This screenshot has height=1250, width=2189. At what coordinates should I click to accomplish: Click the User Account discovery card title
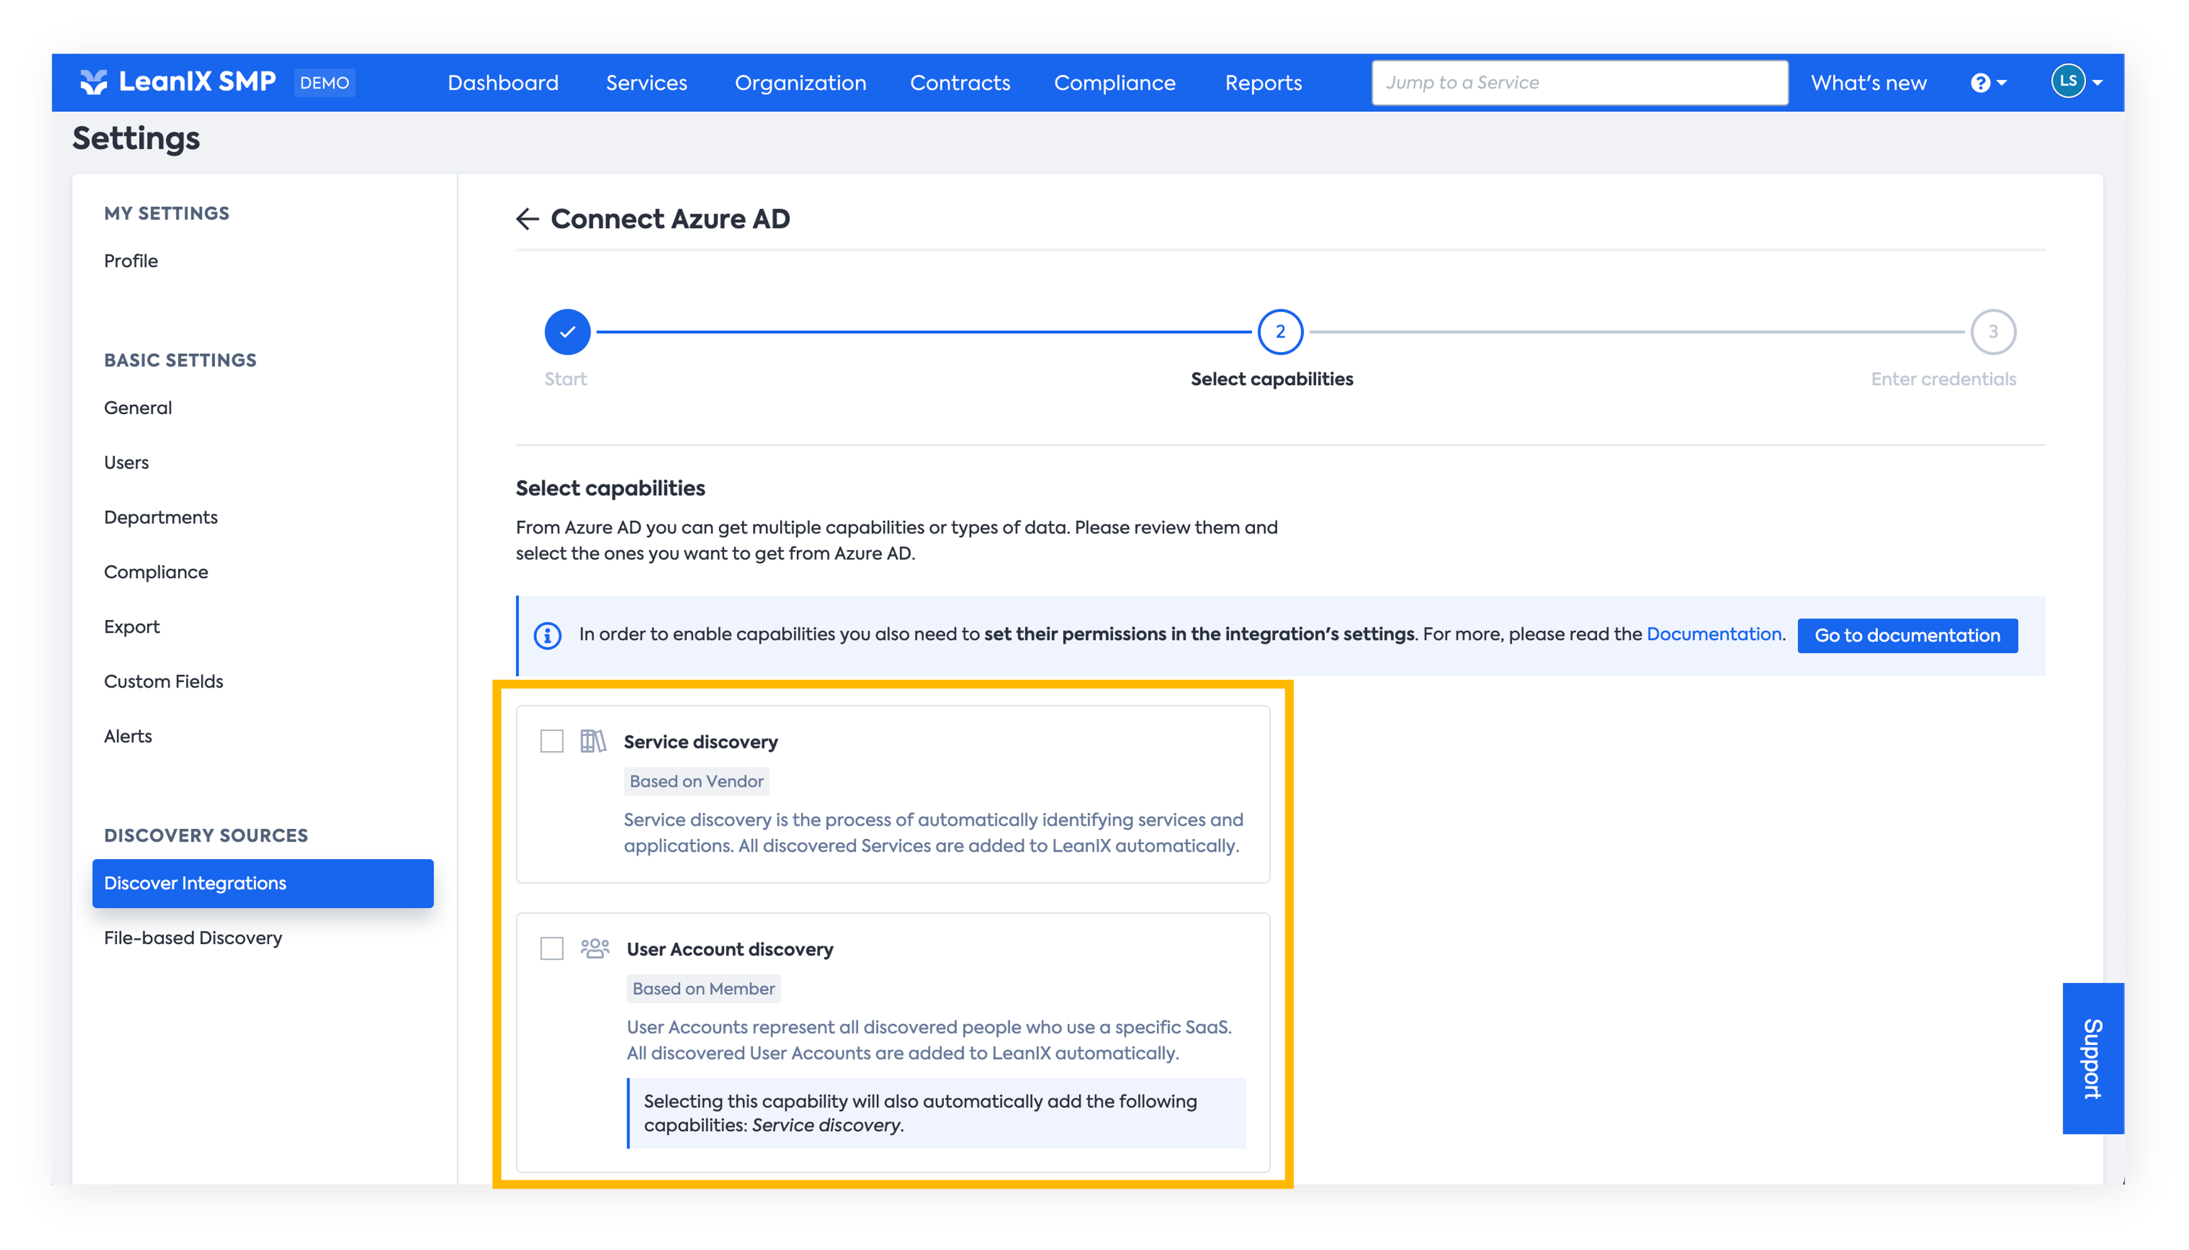click(730, 949)
